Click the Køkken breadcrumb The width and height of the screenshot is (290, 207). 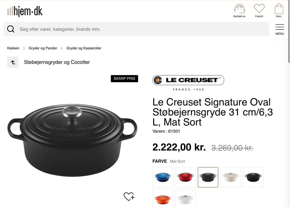tap(13, 48)
